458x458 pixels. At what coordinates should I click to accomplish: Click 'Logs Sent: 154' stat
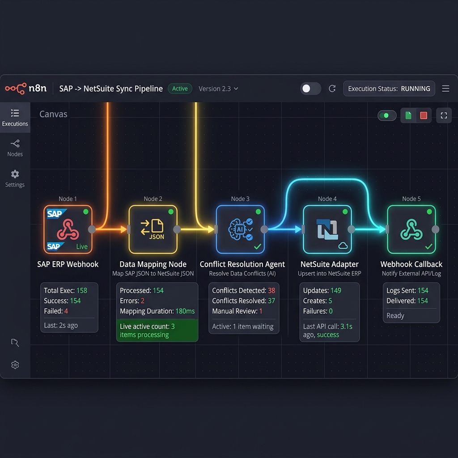(x=407, y=290)
